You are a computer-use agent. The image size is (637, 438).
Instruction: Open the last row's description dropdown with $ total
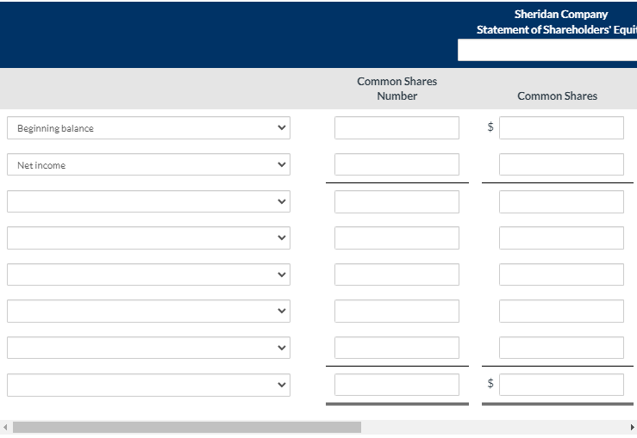(x=148, y=385)
